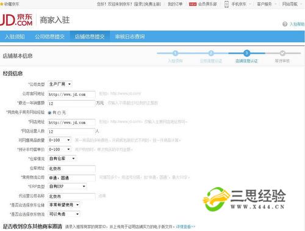Click the 仓库地址 input field containing 北京市

[x=71, y=169]
